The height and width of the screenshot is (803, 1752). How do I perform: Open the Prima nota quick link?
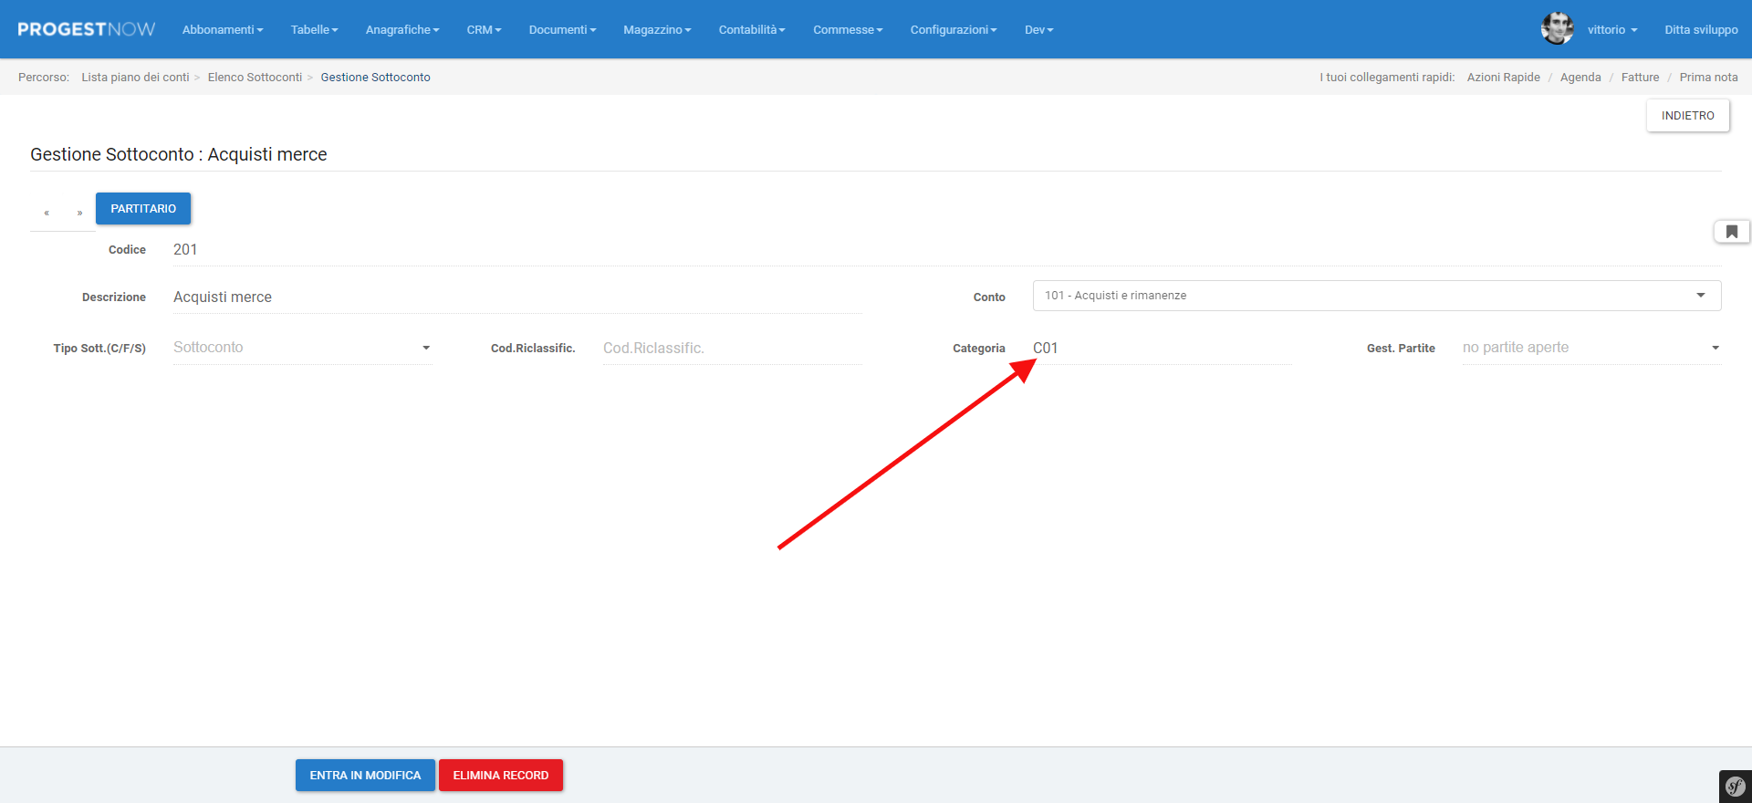tap(1708, 78)
